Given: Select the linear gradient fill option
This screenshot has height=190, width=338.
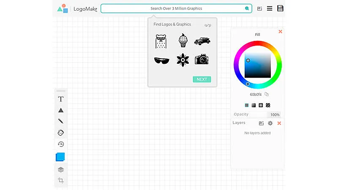Looking at the screenshot, I should point(253,105).
